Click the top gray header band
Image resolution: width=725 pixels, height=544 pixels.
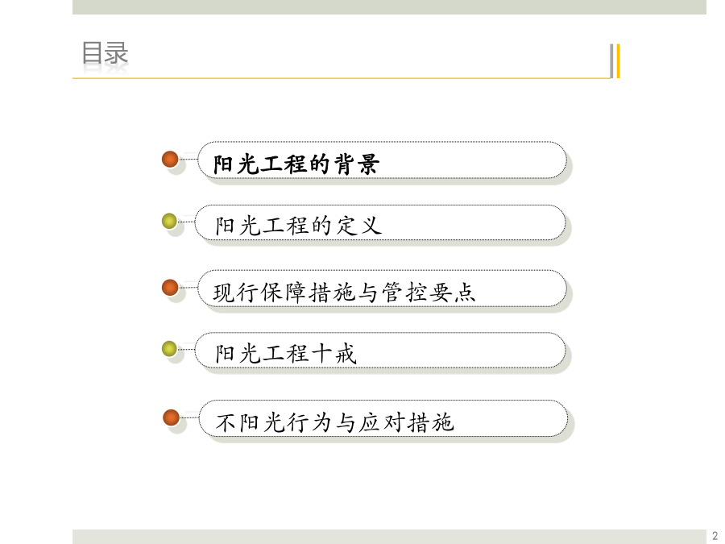point(389,7)
